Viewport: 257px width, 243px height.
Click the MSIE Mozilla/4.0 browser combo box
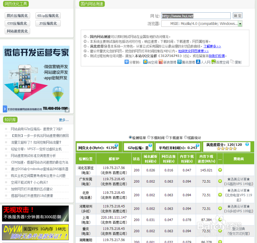[x=202, y=24]
